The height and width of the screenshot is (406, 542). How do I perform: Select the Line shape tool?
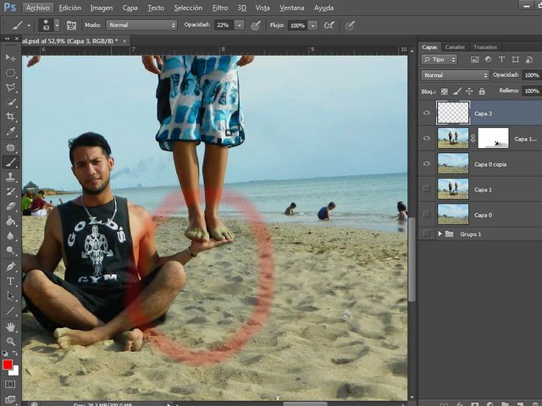10,311
